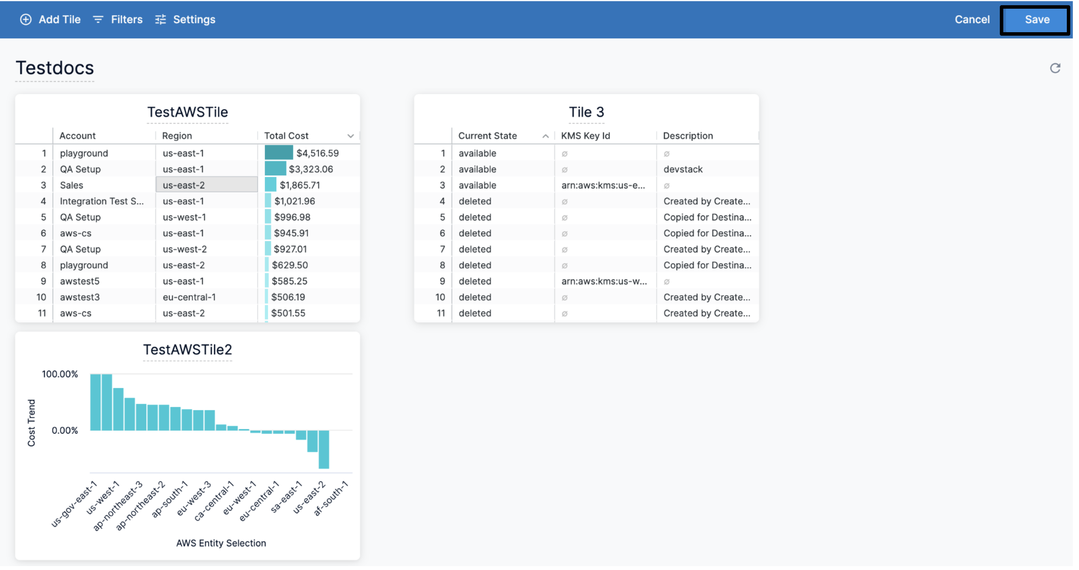Open the Filters icon in toolbar

(x=98, y=20)
